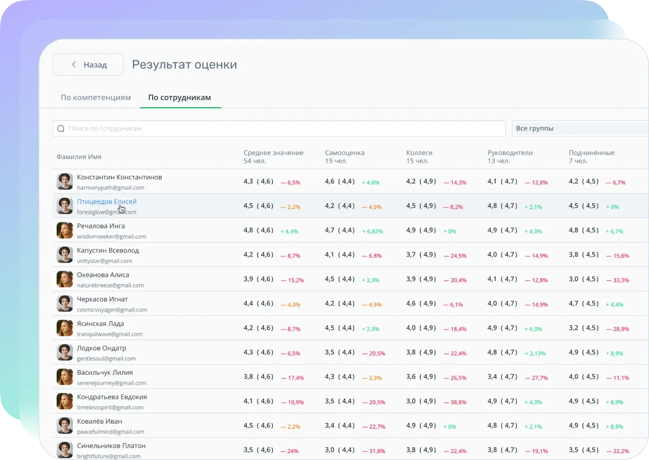
Task: Switch to По компетенциям tab
Action: point(96,97)
